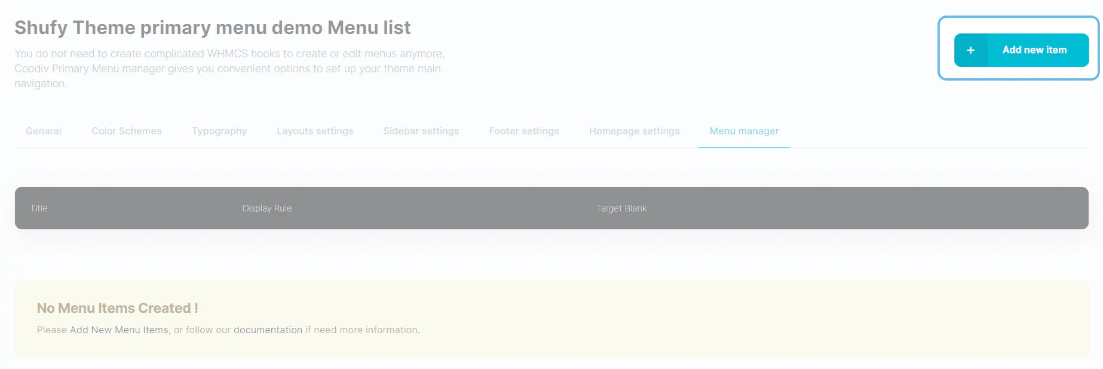Switch to the Color Schemes tab
The image size is (1103, 369).
127,131
